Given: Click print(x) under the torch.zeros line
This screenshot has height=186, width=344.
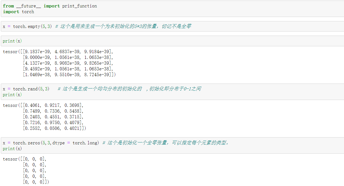Looking at the screenshot, I should (x=12, y=149).
